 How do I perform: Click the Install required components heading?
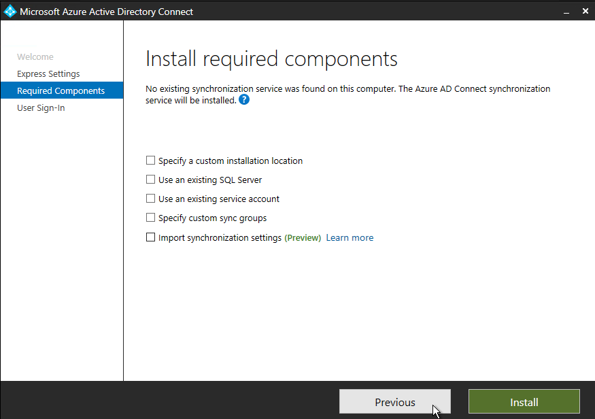coord(271,59)
